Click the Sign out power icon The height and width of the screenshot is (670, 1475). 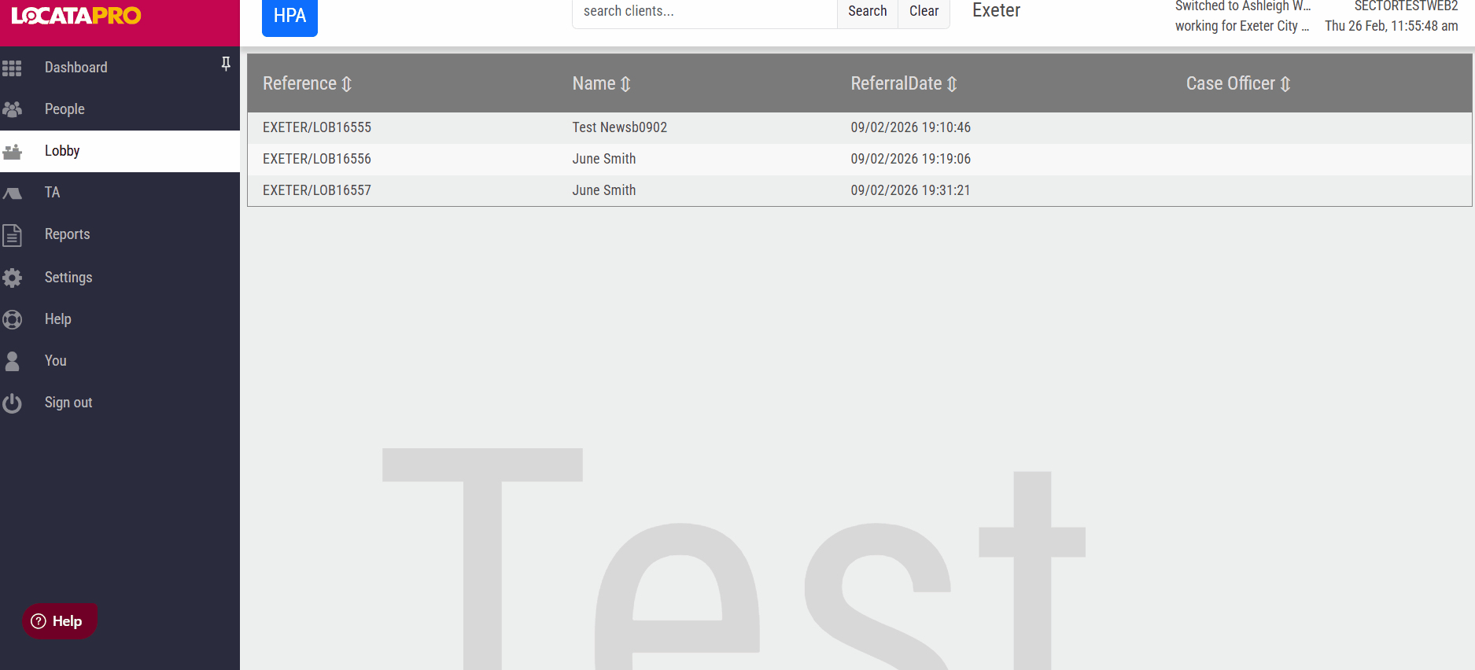pos(12,403)
